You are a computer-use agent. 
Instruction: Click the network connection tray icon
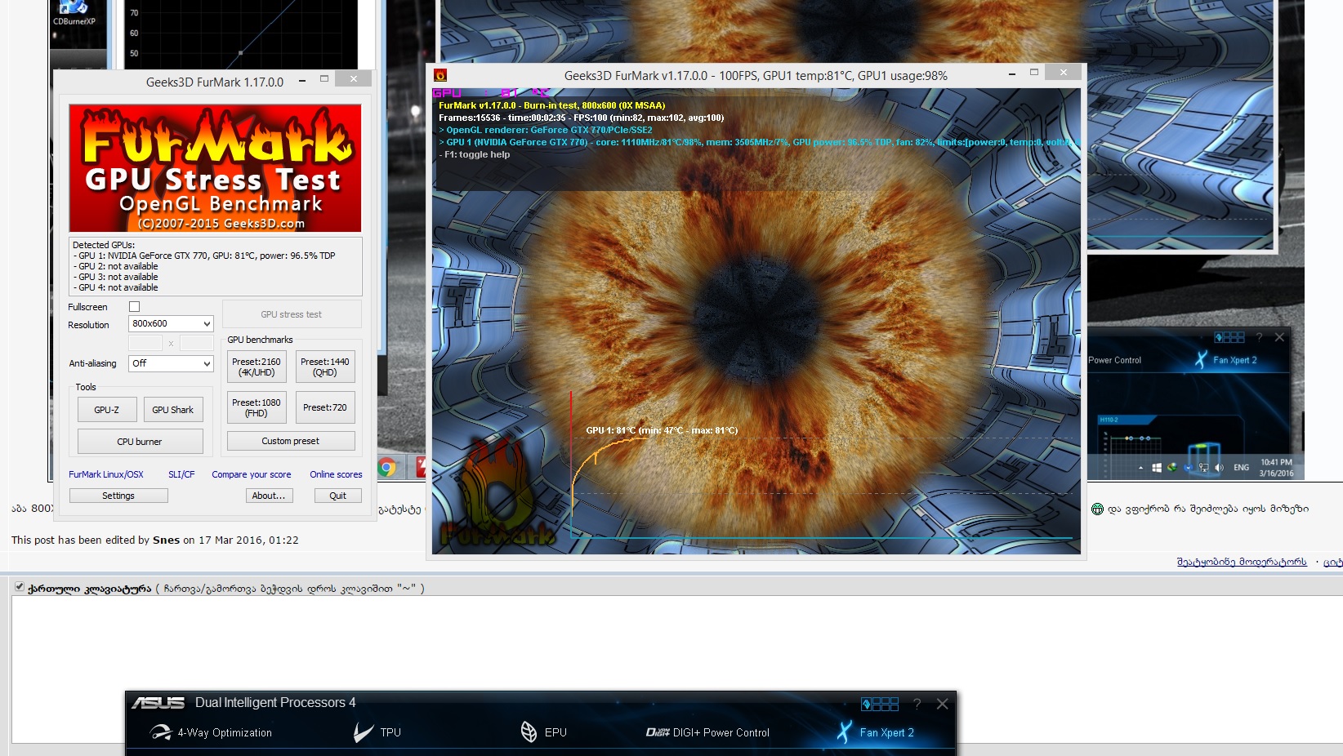(x=1203, y=468)
